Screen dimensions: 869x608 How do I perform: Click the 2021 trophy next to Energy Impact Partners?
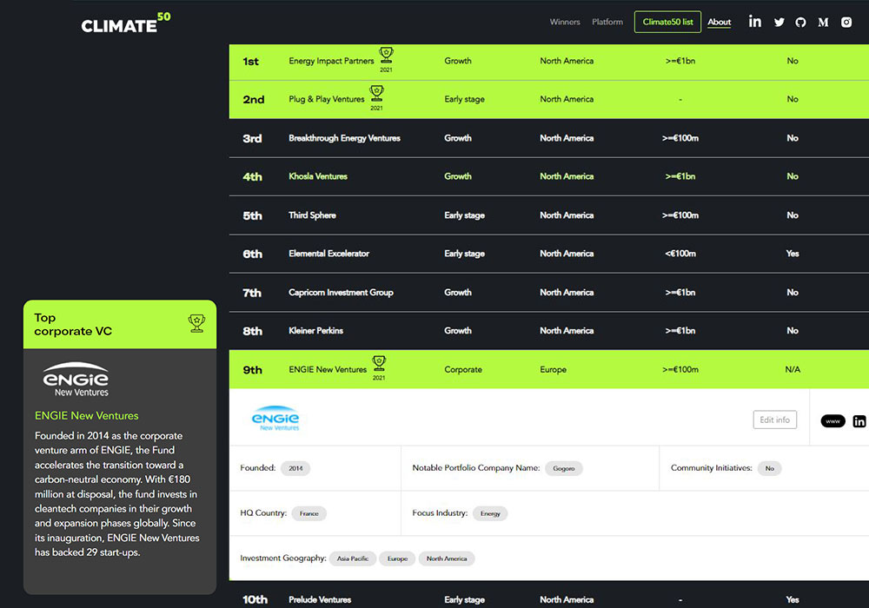pyautogui.click(x=387, y=59)
